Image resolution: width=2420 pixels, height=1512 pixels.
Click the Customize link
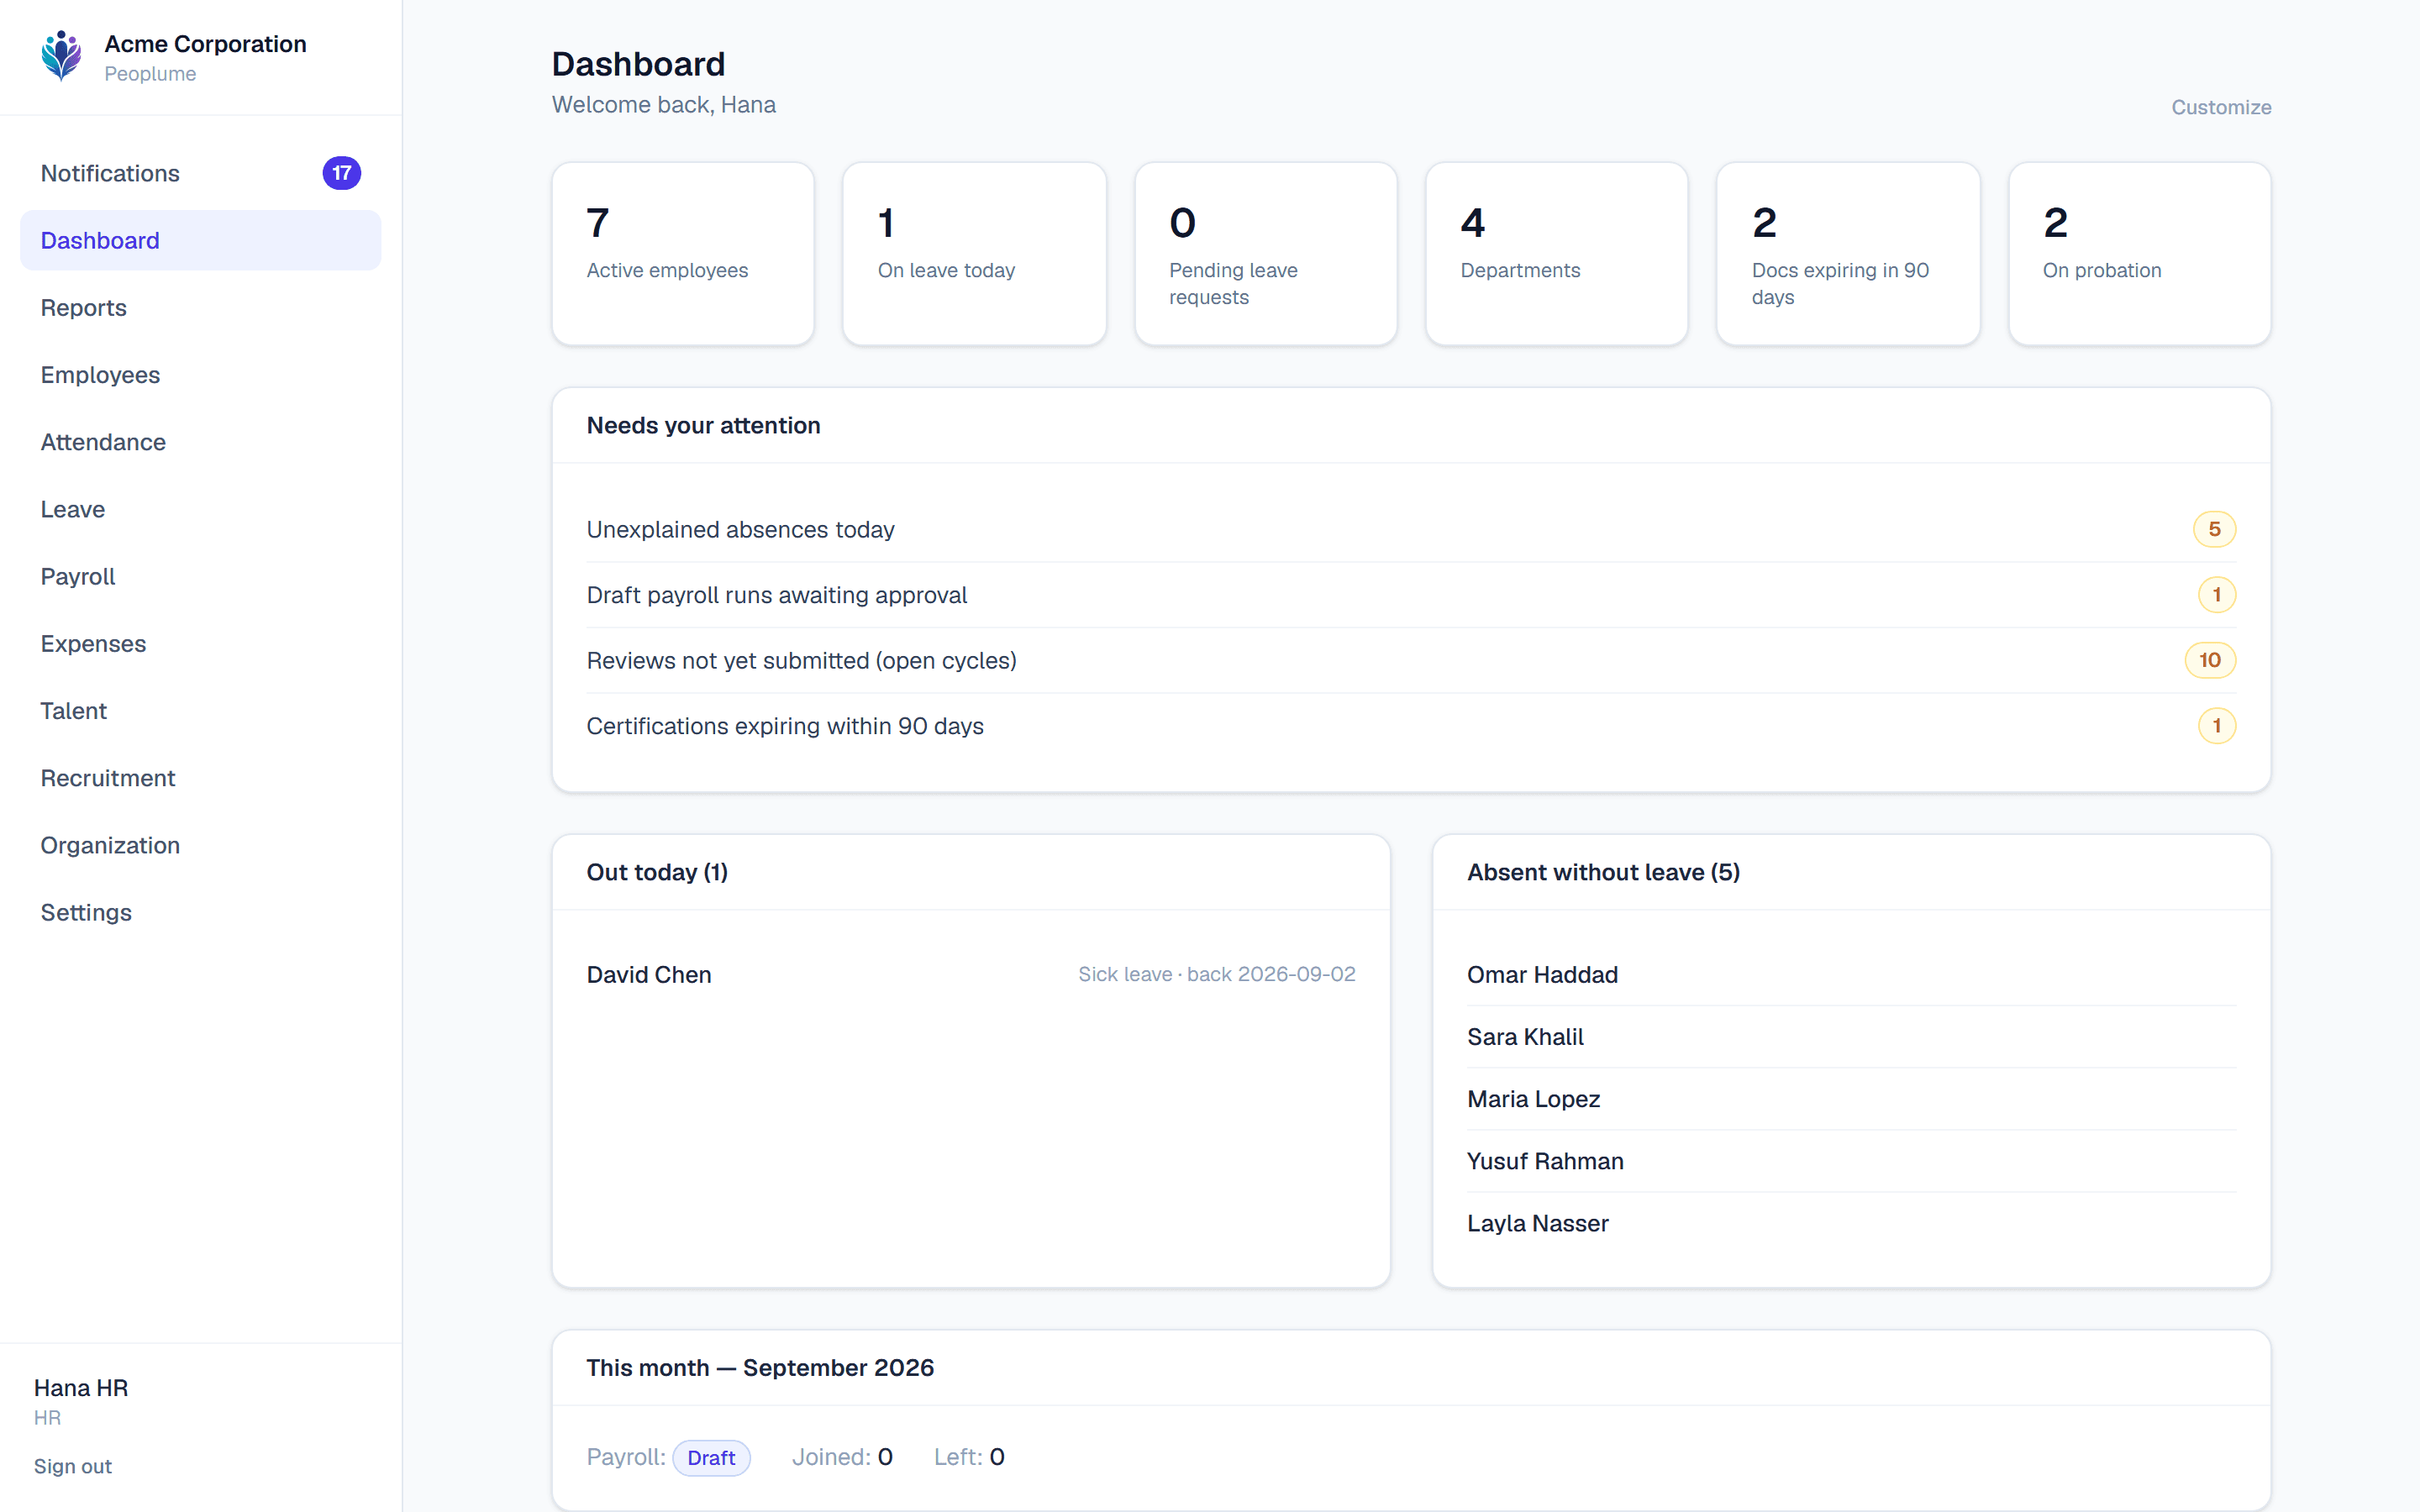[2221, 107]
